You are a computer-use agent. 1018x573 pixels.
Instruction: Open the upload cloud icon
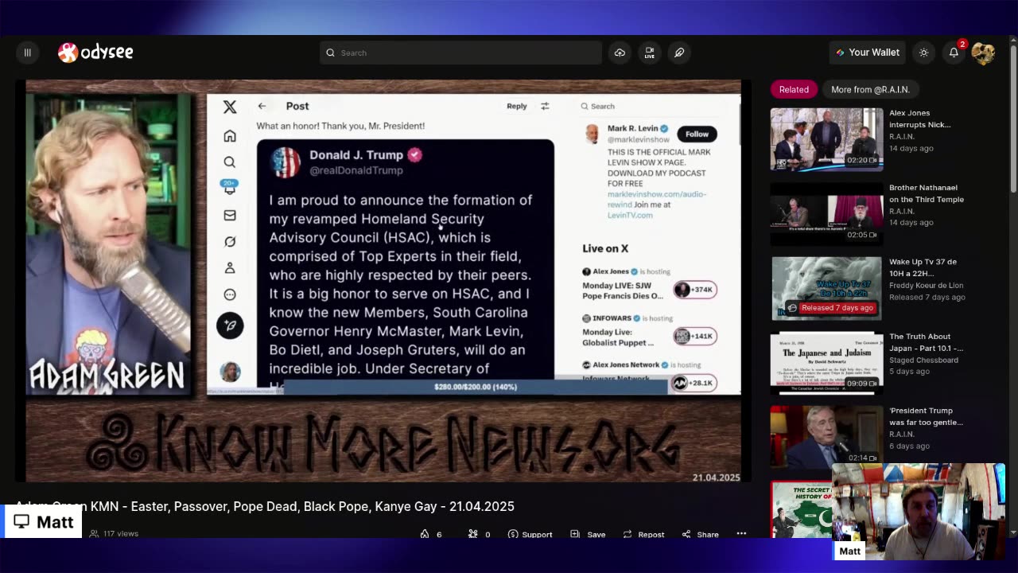pos(620,53)
